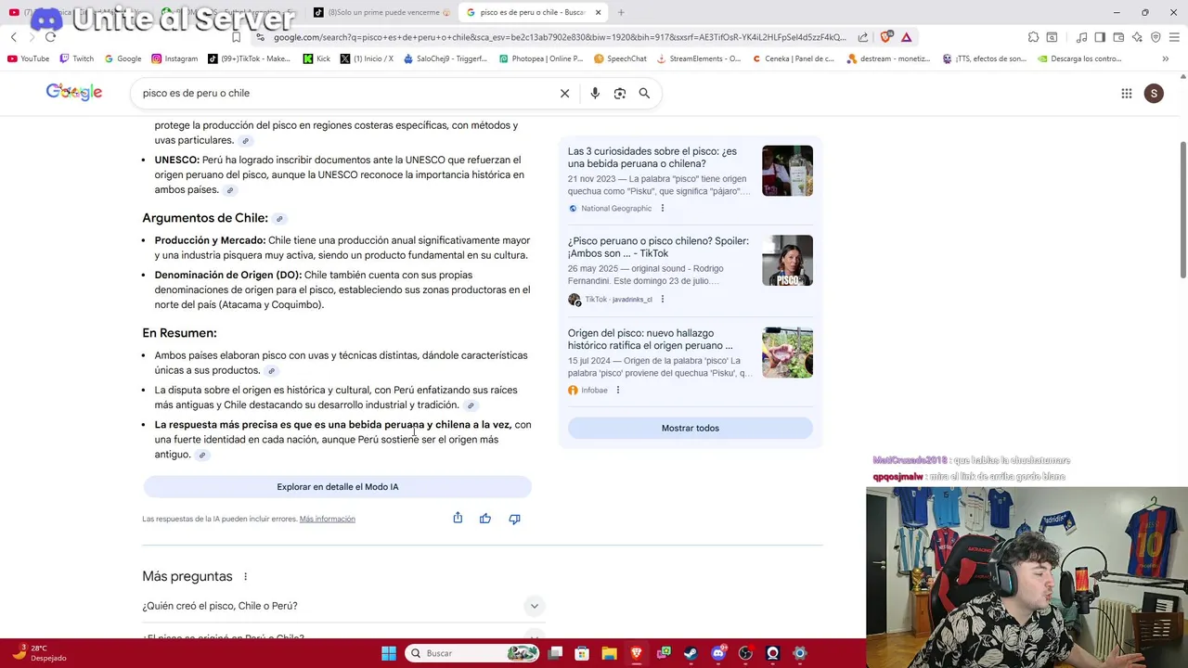The height and width of the screenshot is (668, 1188).
Task: Click the Google search query input field
Action: [x=343, y=93]
